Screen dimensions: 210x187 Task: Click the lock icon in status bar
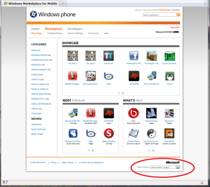click(202, 183)
